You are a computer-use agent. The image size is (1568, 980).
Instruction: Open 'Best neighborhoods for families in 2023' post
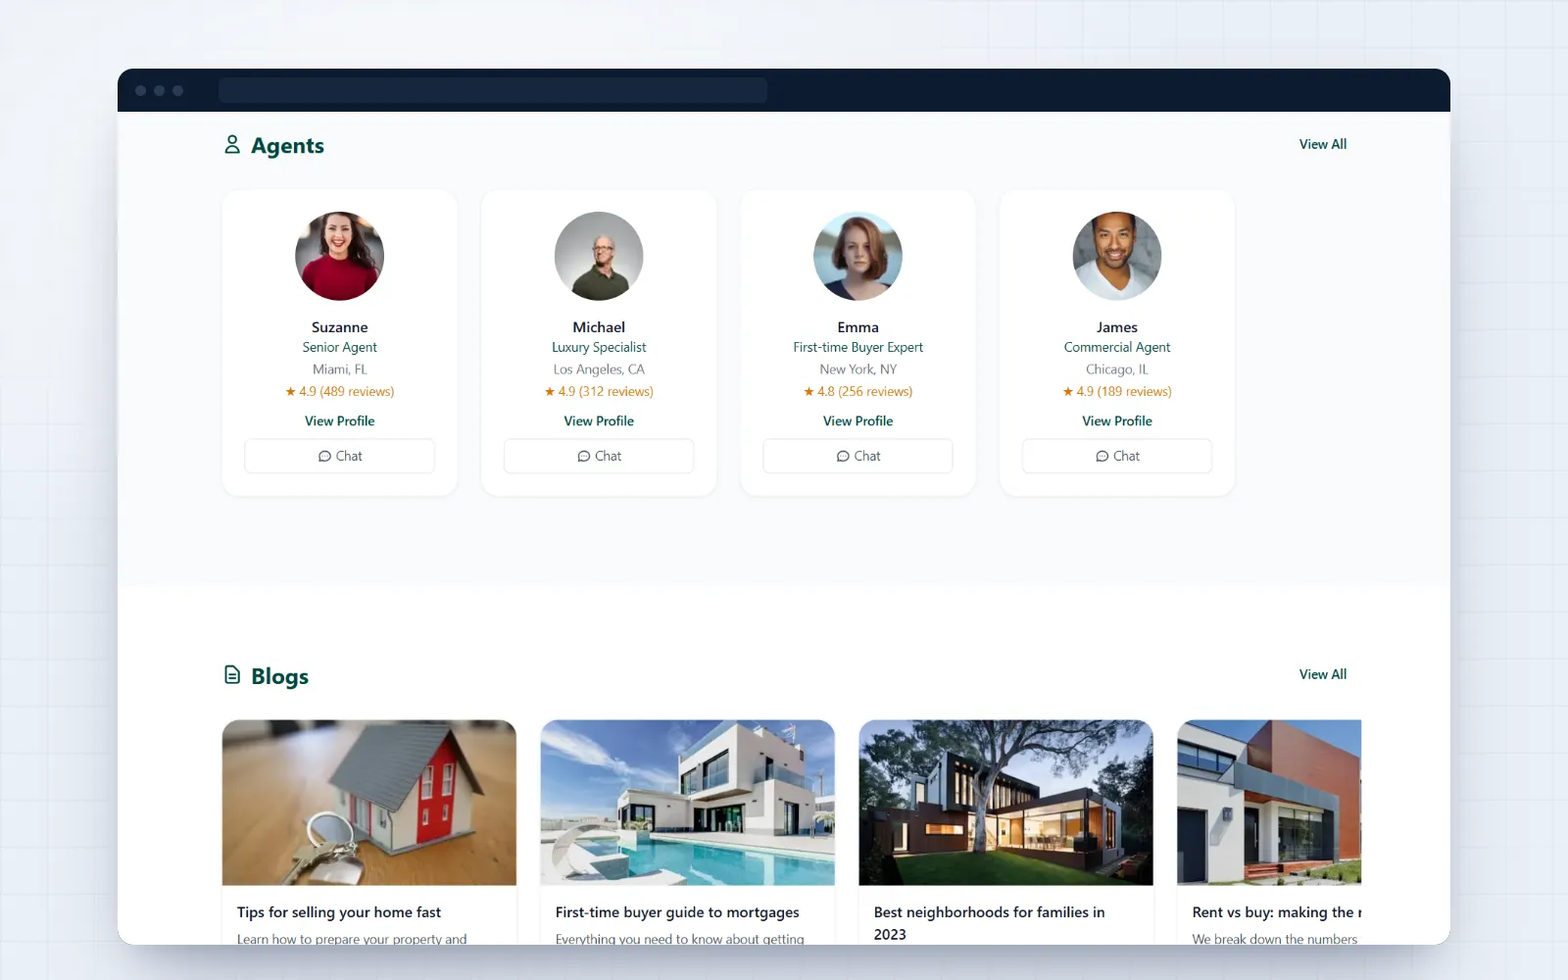(989, 923)
